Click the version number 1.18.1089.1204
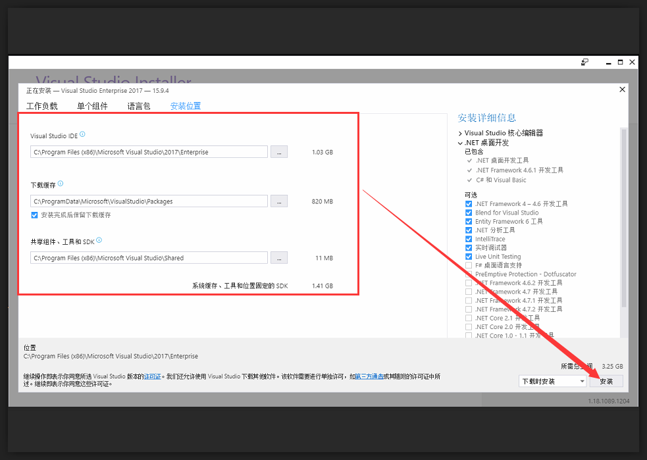647x460 pixels. [609, 401]
